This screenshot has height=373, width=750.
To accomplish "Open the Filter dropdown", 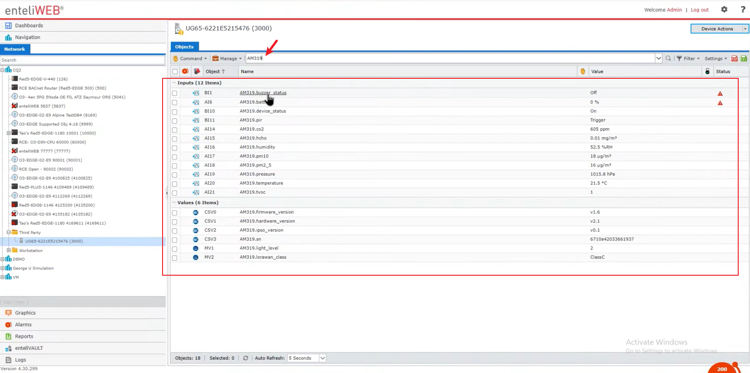I will tap(688, 58).
